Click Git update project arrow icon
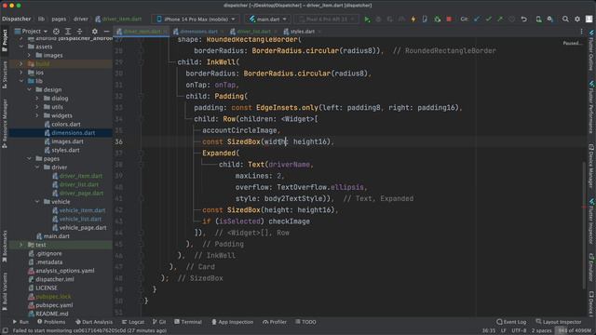Screen dimensions: 596x335 click(477, 19)
